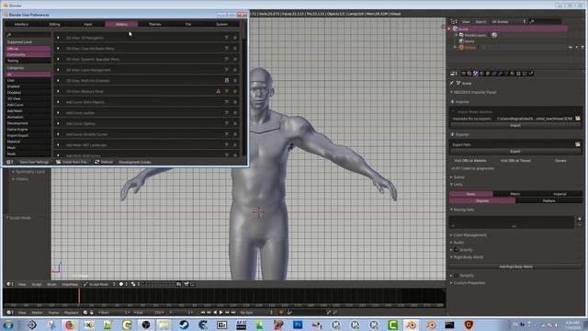Click Save User Settings
The width and height of the screenshot is (588, 331).
pyautogui.click(x=34, y=162)
